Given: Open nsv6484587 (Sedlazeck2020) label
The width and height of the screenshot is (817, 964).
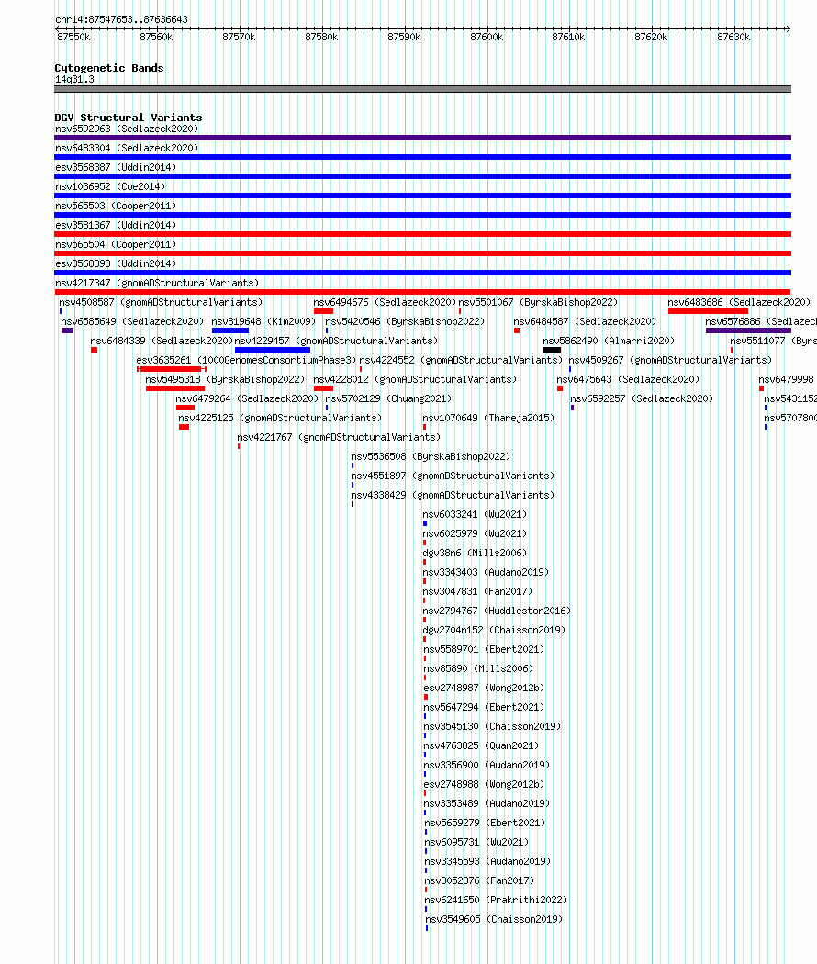Looking at the screenshot, I should [x=585, y=321].
